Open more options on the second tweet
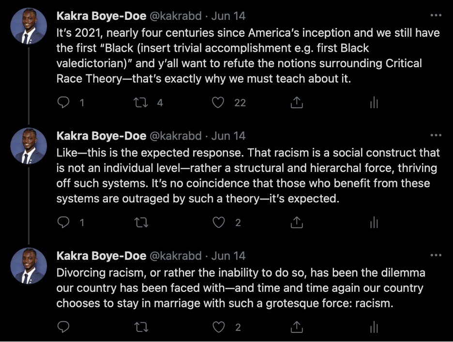 click(436, 135)
